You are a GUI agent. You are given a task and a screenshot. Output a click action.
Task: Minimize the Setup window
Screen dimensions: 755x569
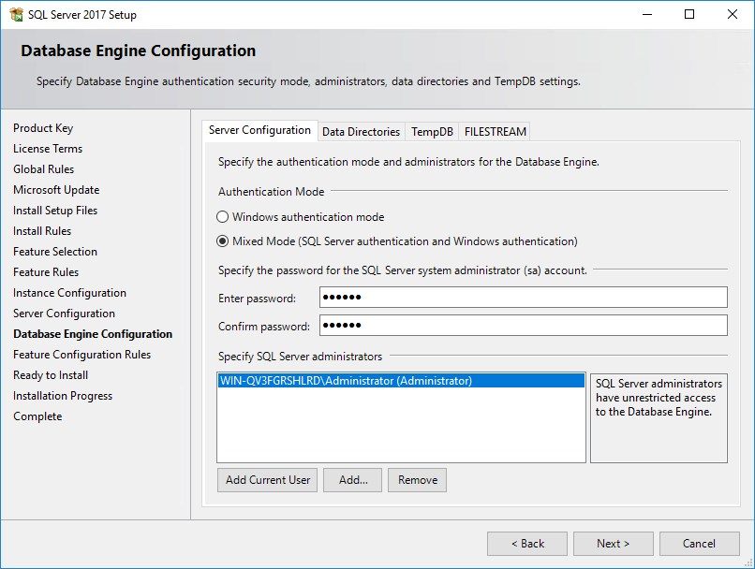pos(647,14)
